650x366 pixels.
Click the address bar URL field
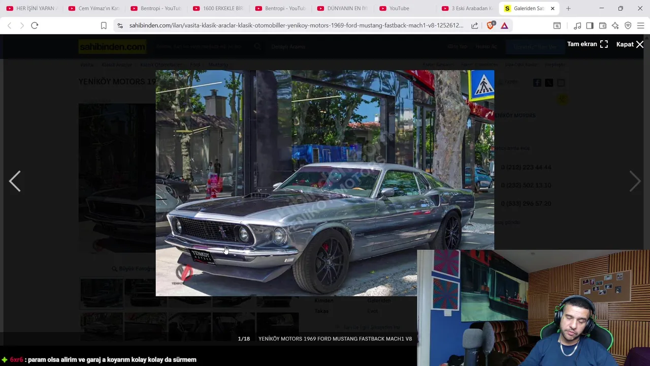point(296,25)
